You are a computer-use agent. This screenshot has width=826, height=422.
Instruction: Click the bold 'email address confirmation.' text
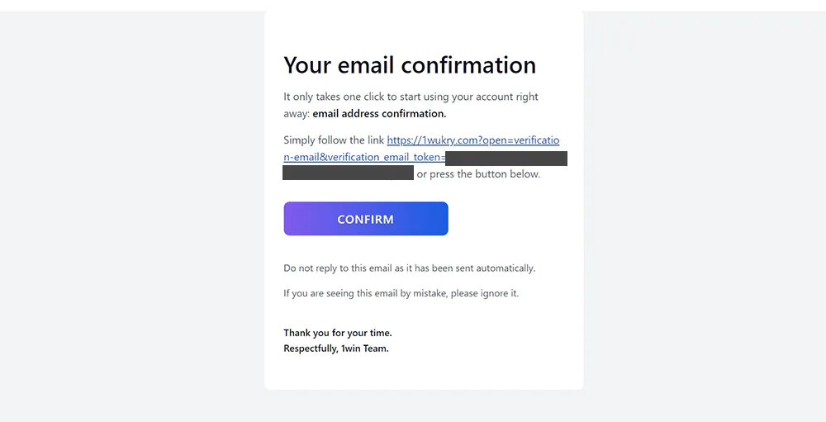click(379, 114)
